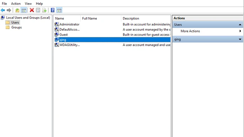244x137 pixels.
Task: Select Local Users and Groups (Local) label
Action: click(x=28, y=18)
